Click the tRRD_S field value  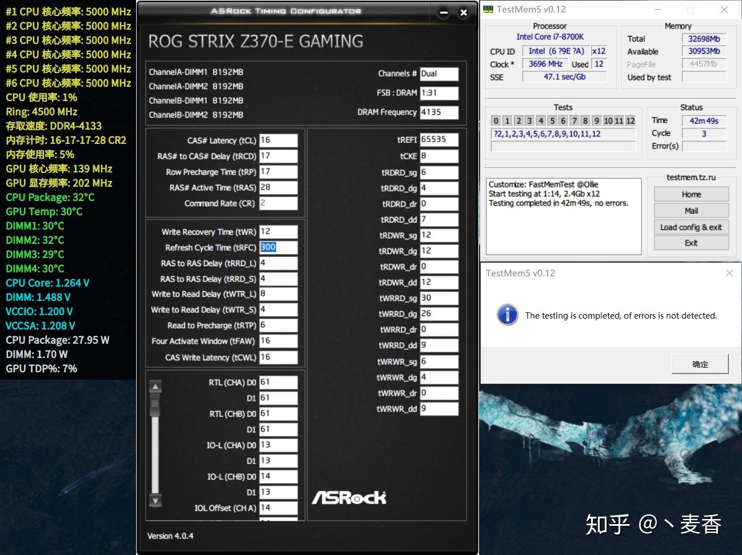[278, 279]
